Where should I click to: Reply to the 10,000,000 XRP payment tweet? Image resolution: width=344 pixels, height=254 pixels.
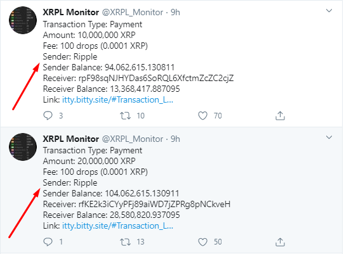pos(48,115)
